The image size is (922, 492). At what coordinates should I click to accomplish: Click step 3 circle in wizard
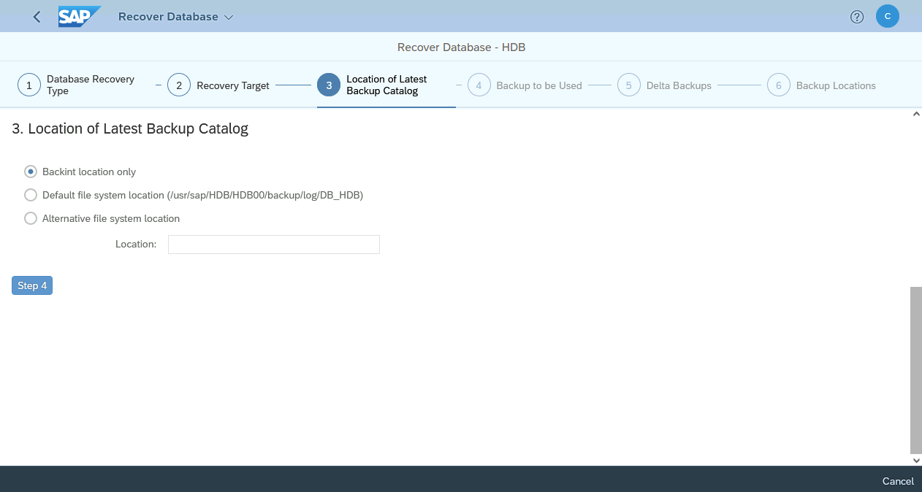pos(329,85)
